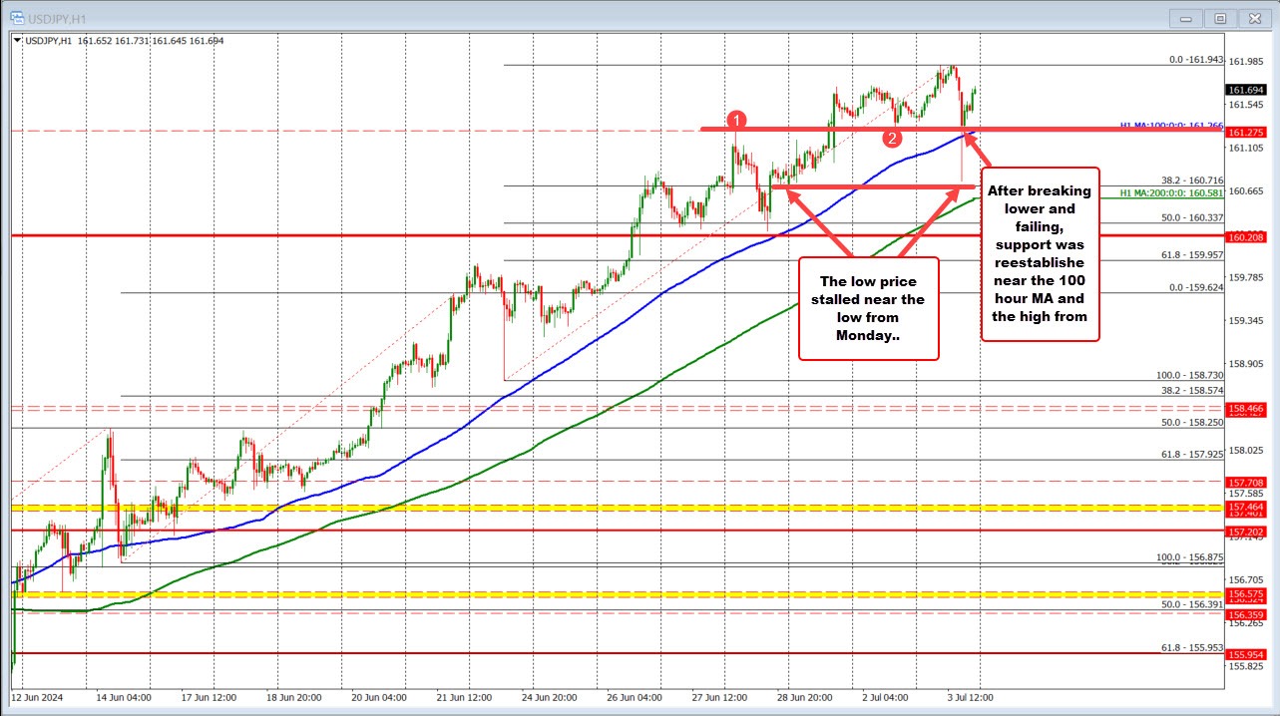Click the price scale value 159.785
This screenshot has height=716, width=1280.
click(x=1244, y=277)
